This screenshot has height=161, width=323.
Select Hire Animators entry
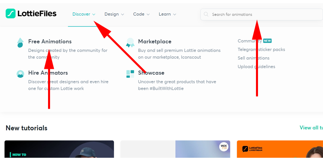(x=48, y=73)
